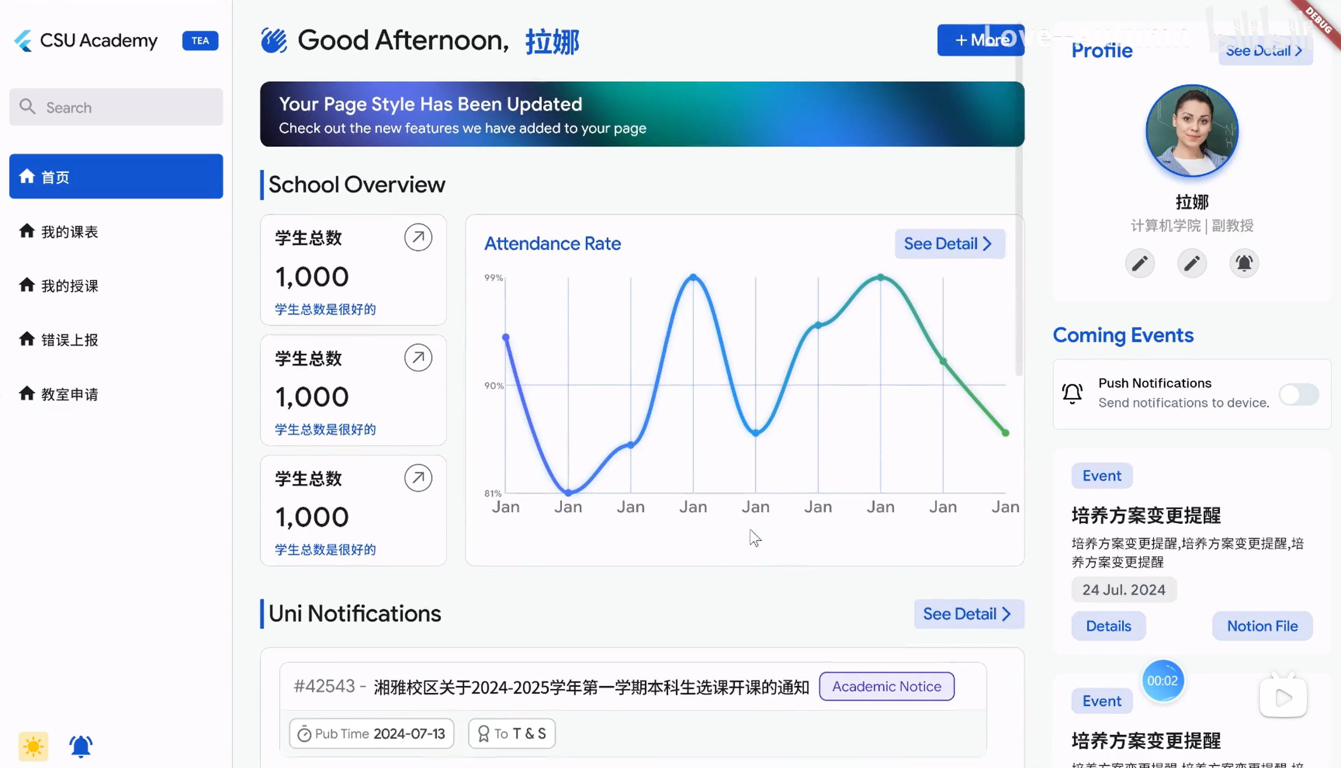Click the first Event tag

pyautogui.click(x=1102, y=476)
